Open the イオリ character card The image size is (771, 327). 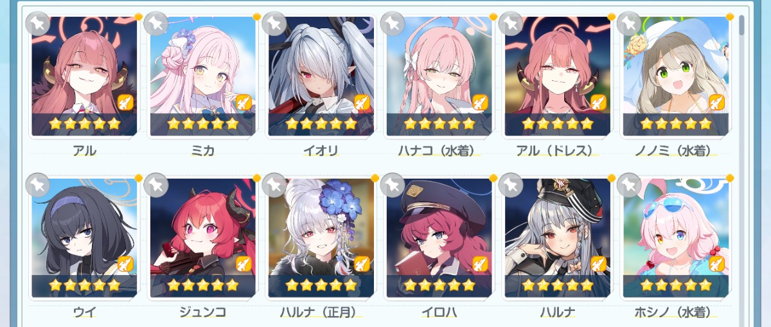point(321,76)
